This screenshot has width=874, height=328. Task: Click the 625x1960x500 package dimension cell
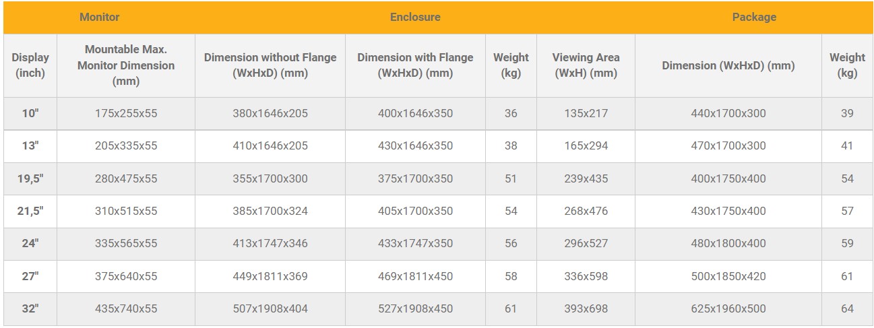[728, 308]
